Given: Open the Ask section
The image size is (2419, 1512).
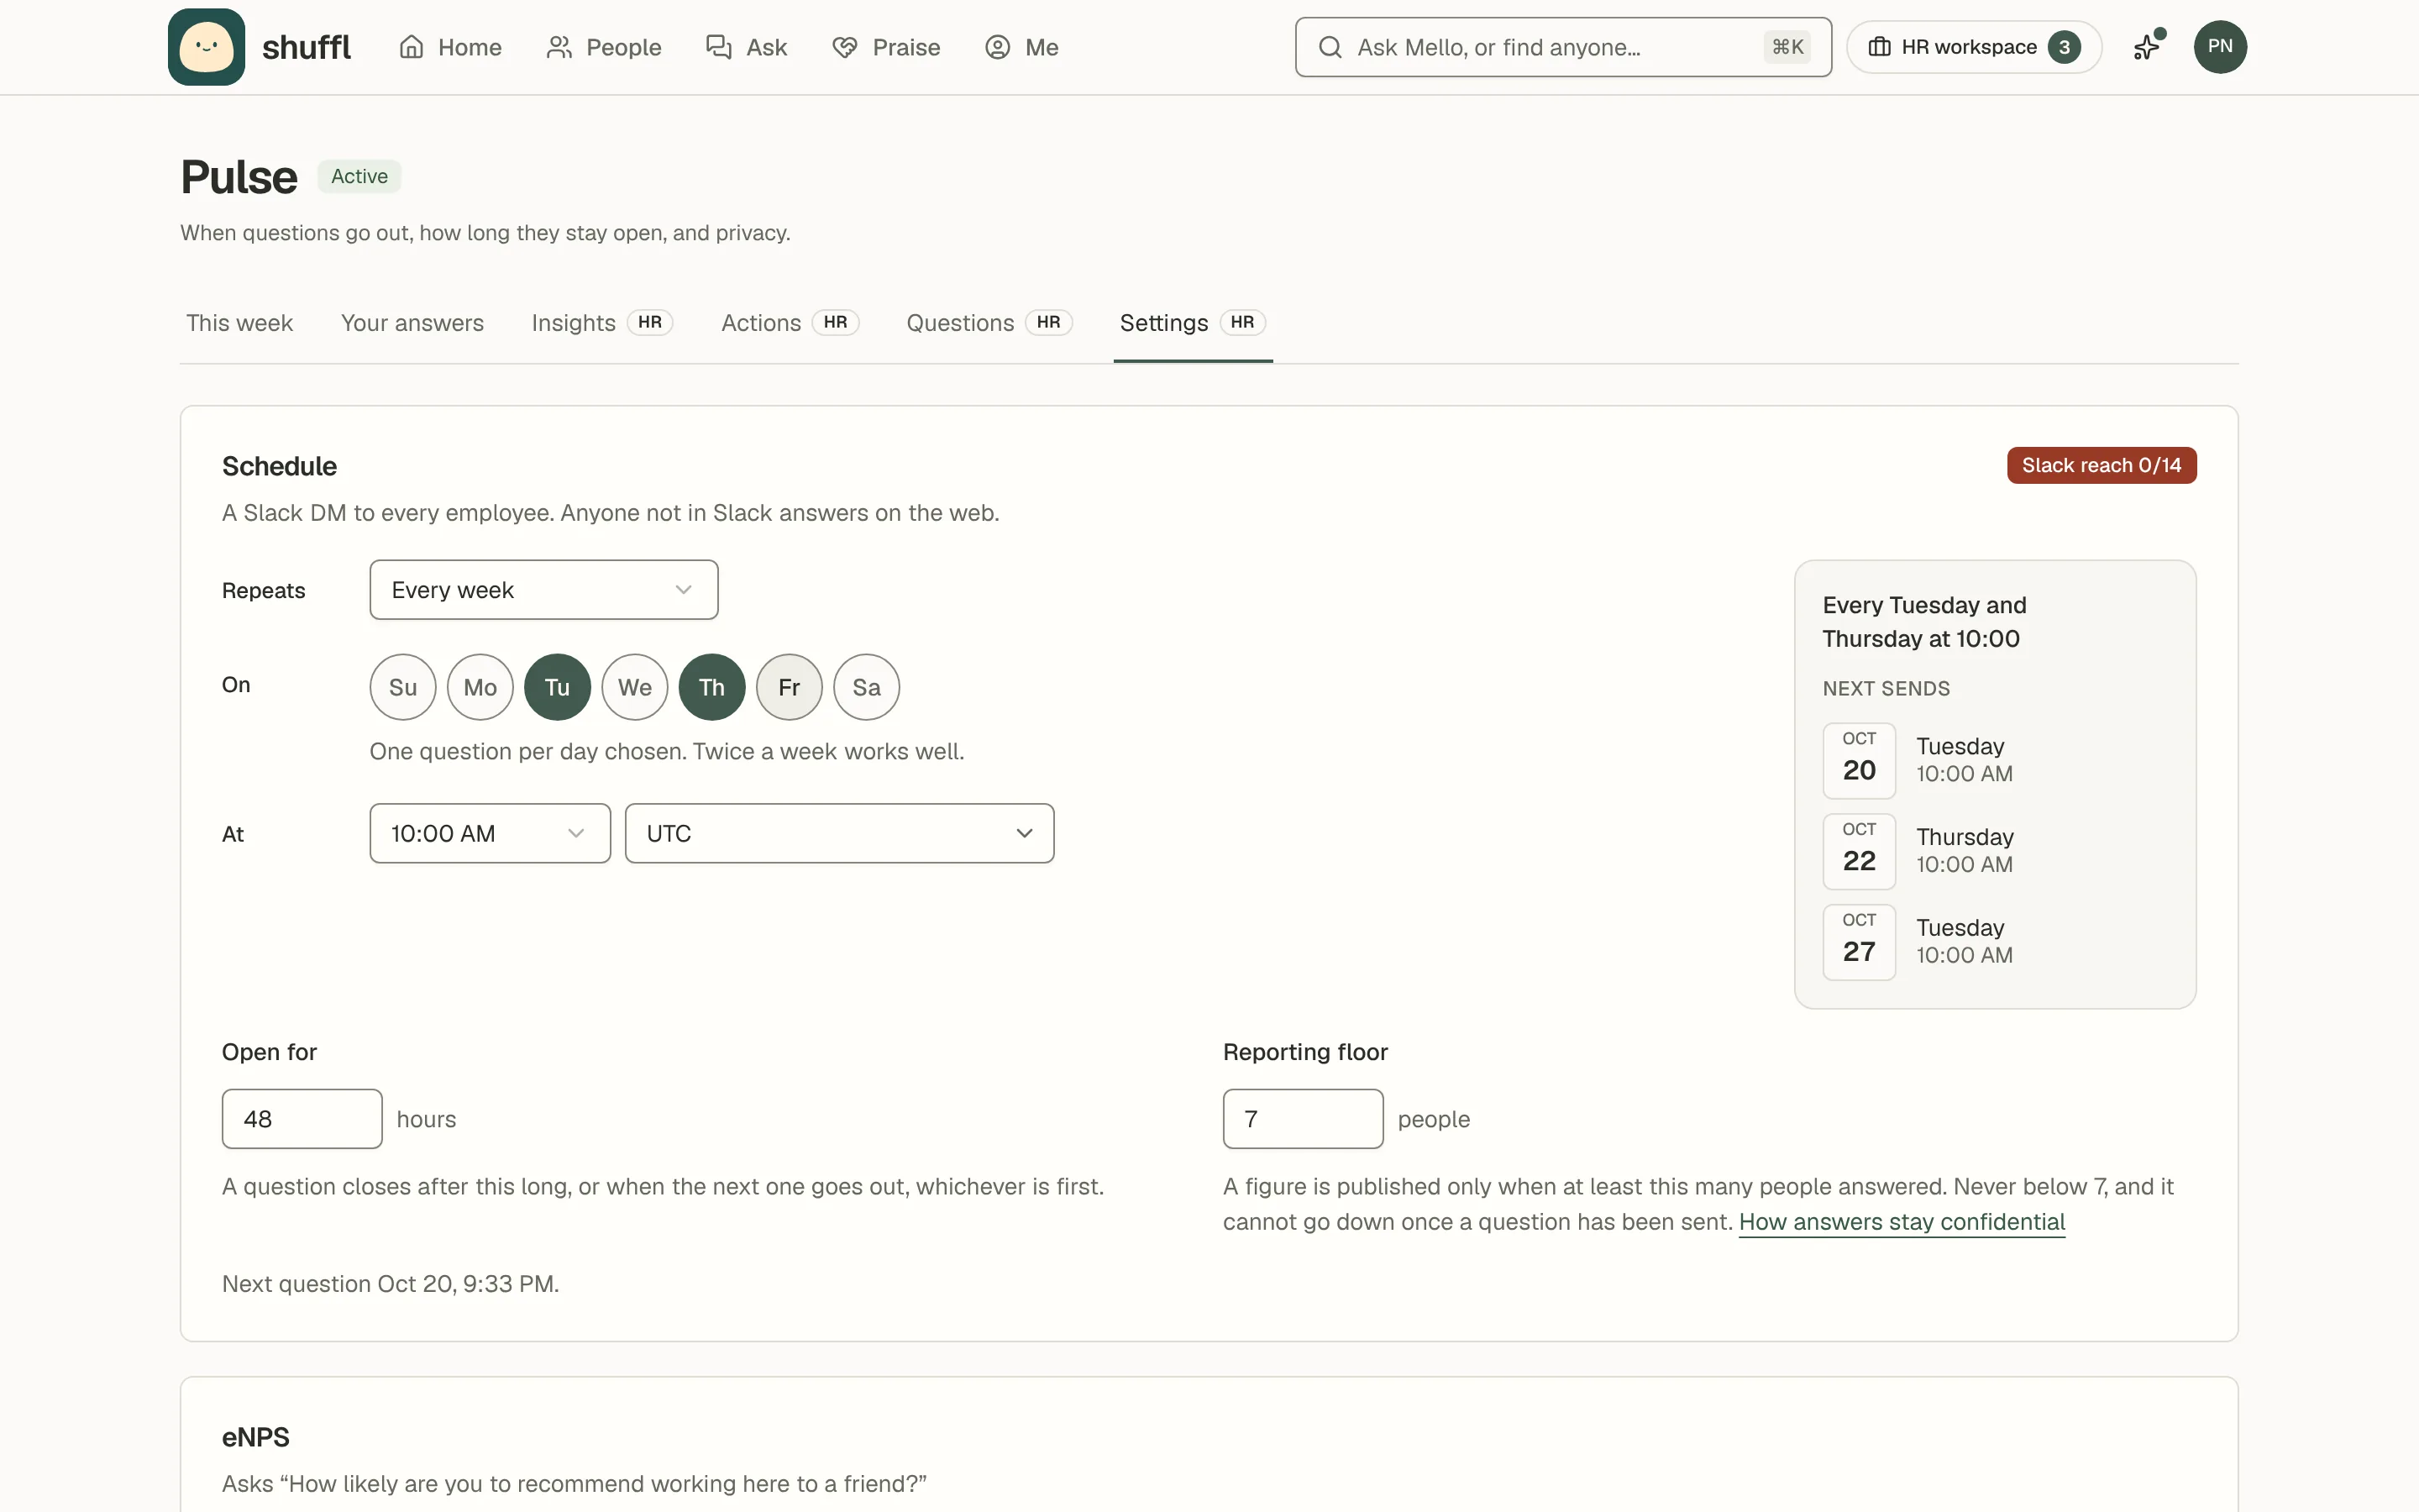Looking at the screenshot, I should point(747,47).
